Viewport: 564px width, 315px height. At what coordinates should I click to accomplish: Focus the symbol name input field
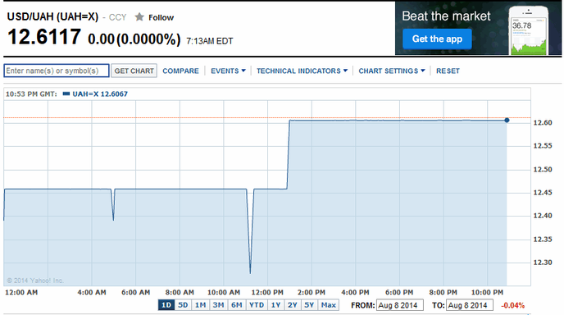click(x=57, y=71)
